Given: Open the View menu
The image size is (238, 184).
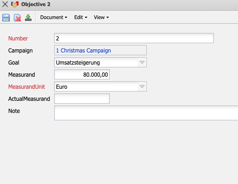Looking at the screenshot, I should coord(101,17).
